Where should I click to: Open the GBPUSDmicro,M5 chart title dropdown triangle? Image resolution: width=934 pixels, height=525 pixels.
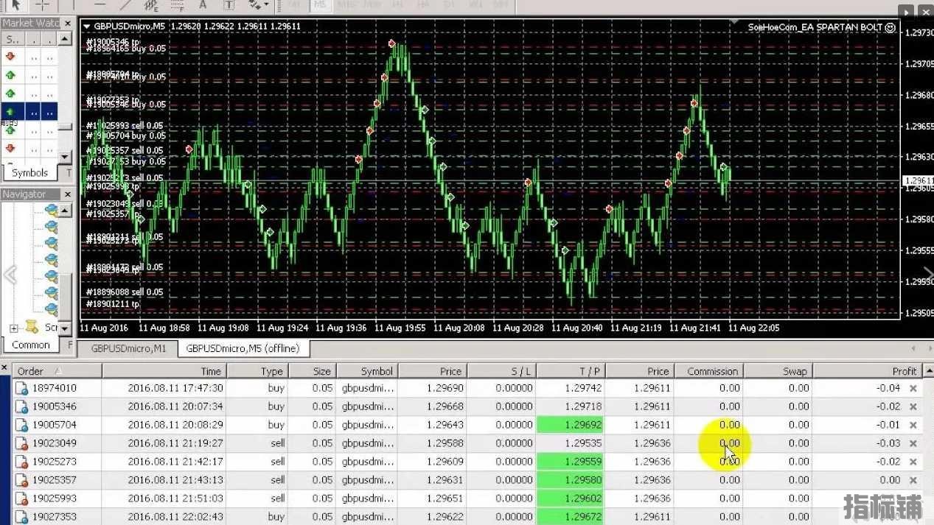coord(86,27)
